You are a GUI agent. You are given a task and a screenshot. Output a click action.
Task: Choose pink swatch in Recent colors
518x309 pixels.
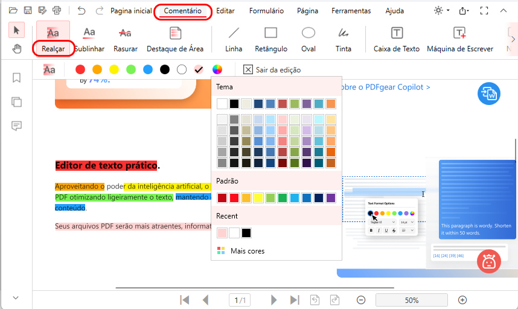pyautogui.click(x=222, y=233)
